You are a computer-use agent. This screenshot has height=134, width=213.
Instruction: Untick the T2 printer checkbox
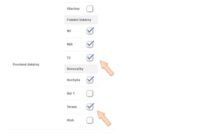pyautogui.click(x=90, y=58)
